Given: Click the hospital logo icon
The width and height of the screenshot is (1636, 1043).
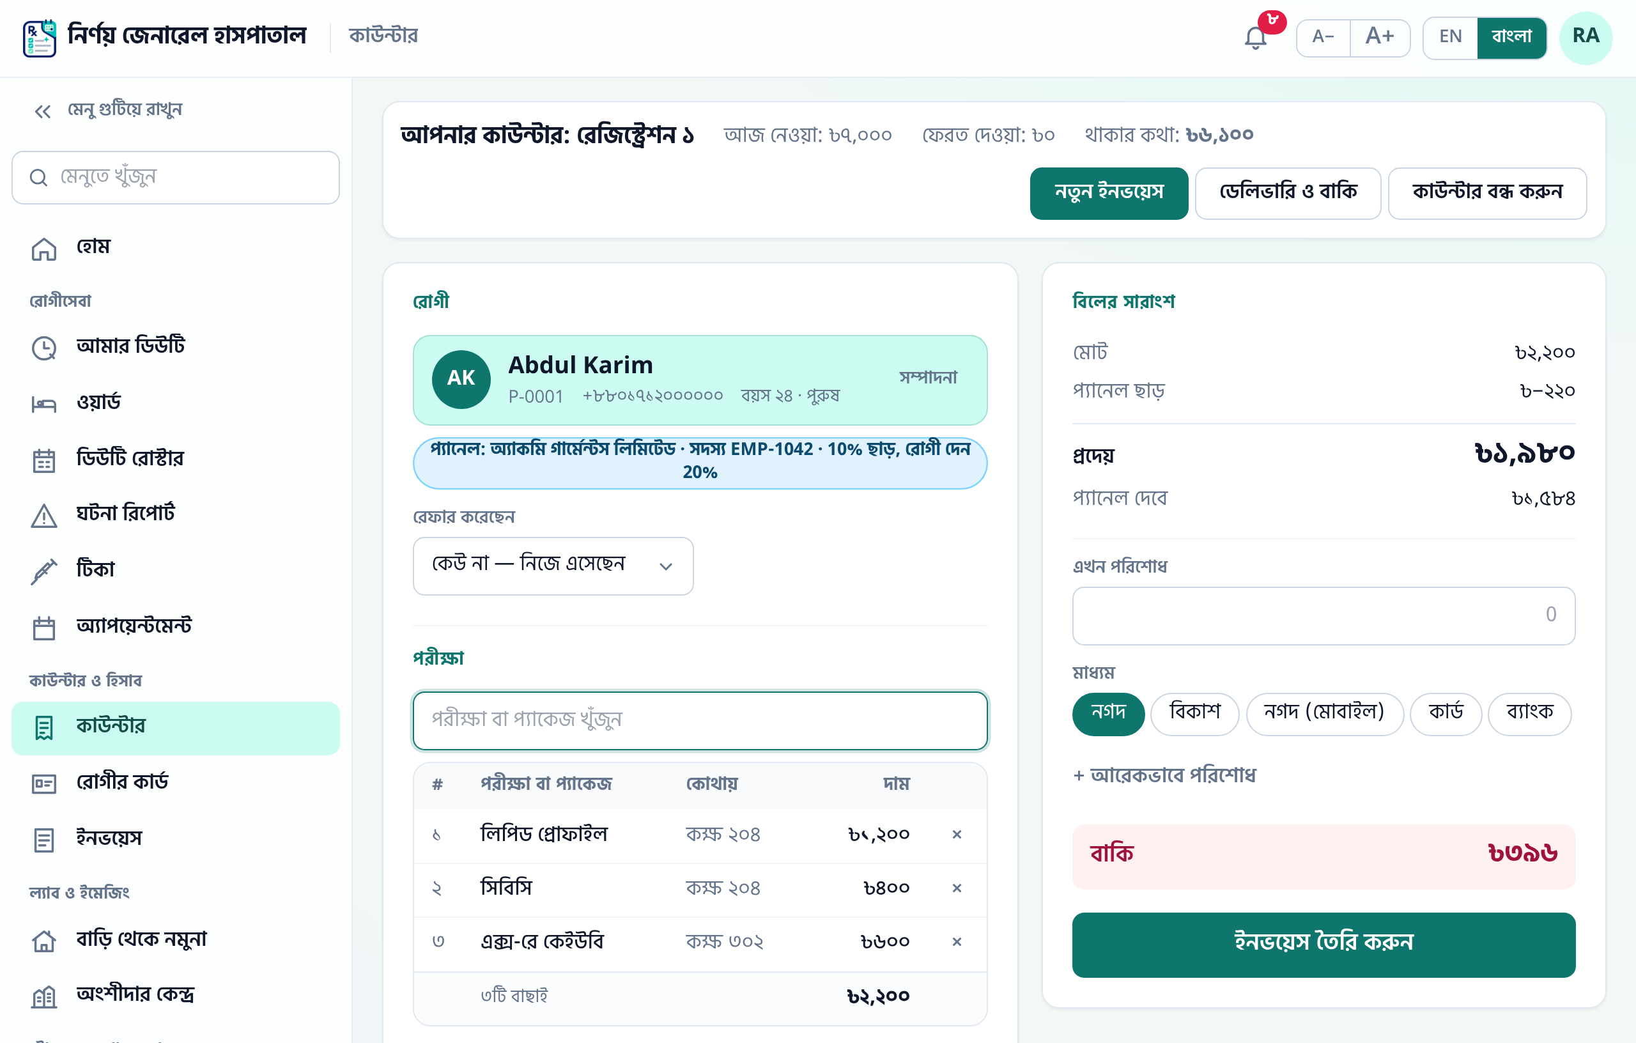Looking at the screenshot, I should click(x=40, y=38).
